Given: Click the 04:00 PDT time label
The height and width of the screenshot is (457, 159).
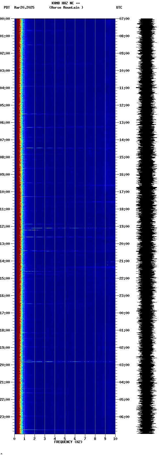Looking at the screenshot, I should click(5, 88).
